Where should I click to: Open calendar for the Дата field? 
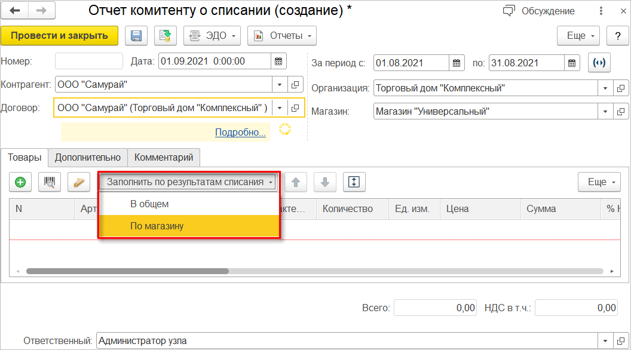coord(278,62)
